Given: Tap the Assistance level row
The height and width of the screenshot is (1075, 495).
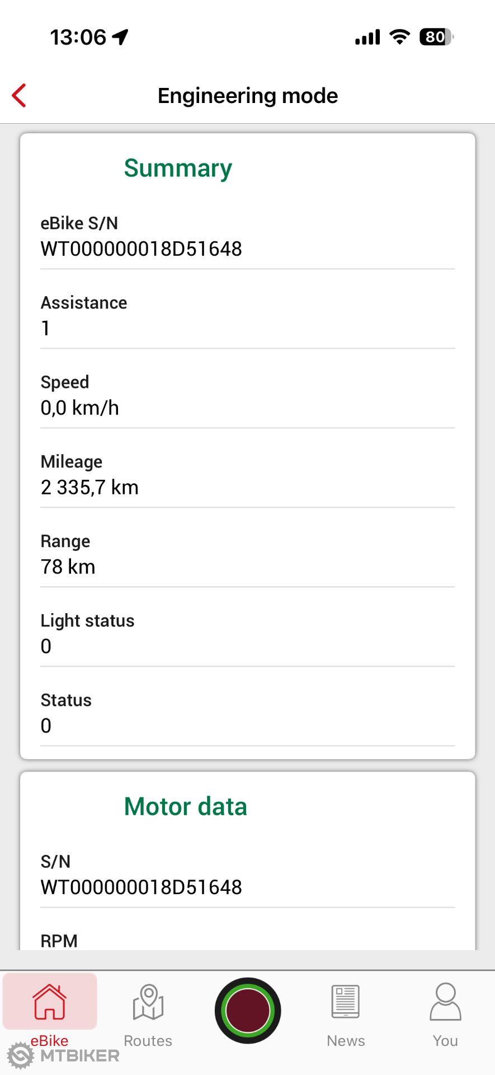Looking at the screenshot, I should click(x=247, y=316).
